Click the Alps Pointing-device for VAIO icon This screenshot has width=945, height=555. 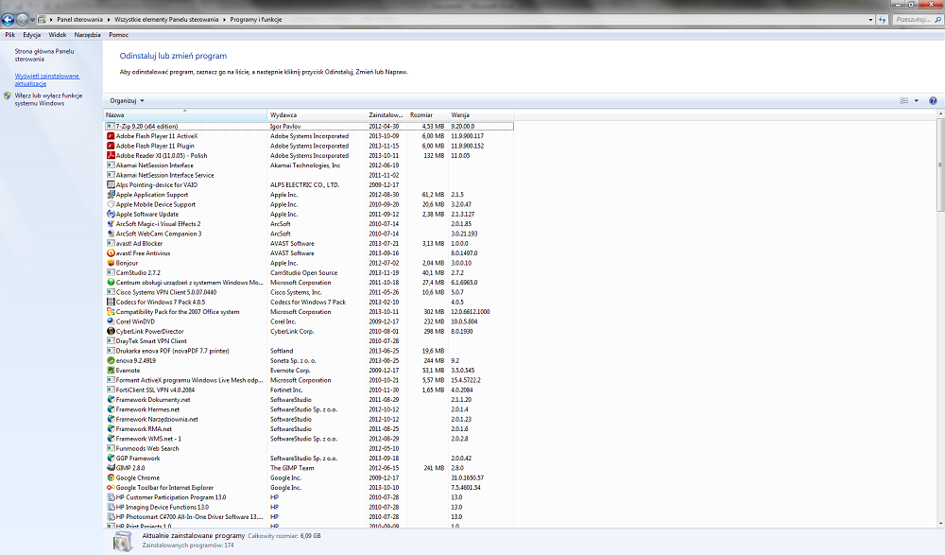[x=111, y=185]
